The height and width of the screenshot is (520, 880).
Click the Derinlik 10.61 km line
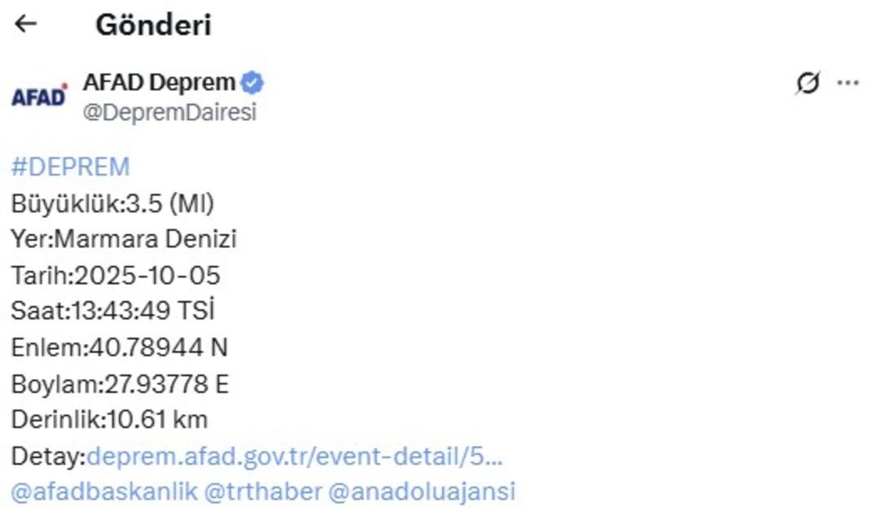[109, 419]
